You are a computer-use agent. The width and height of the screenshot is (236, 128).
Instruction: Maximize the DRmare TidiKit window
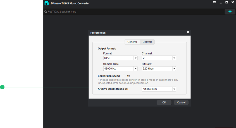(x=227, y=2)
